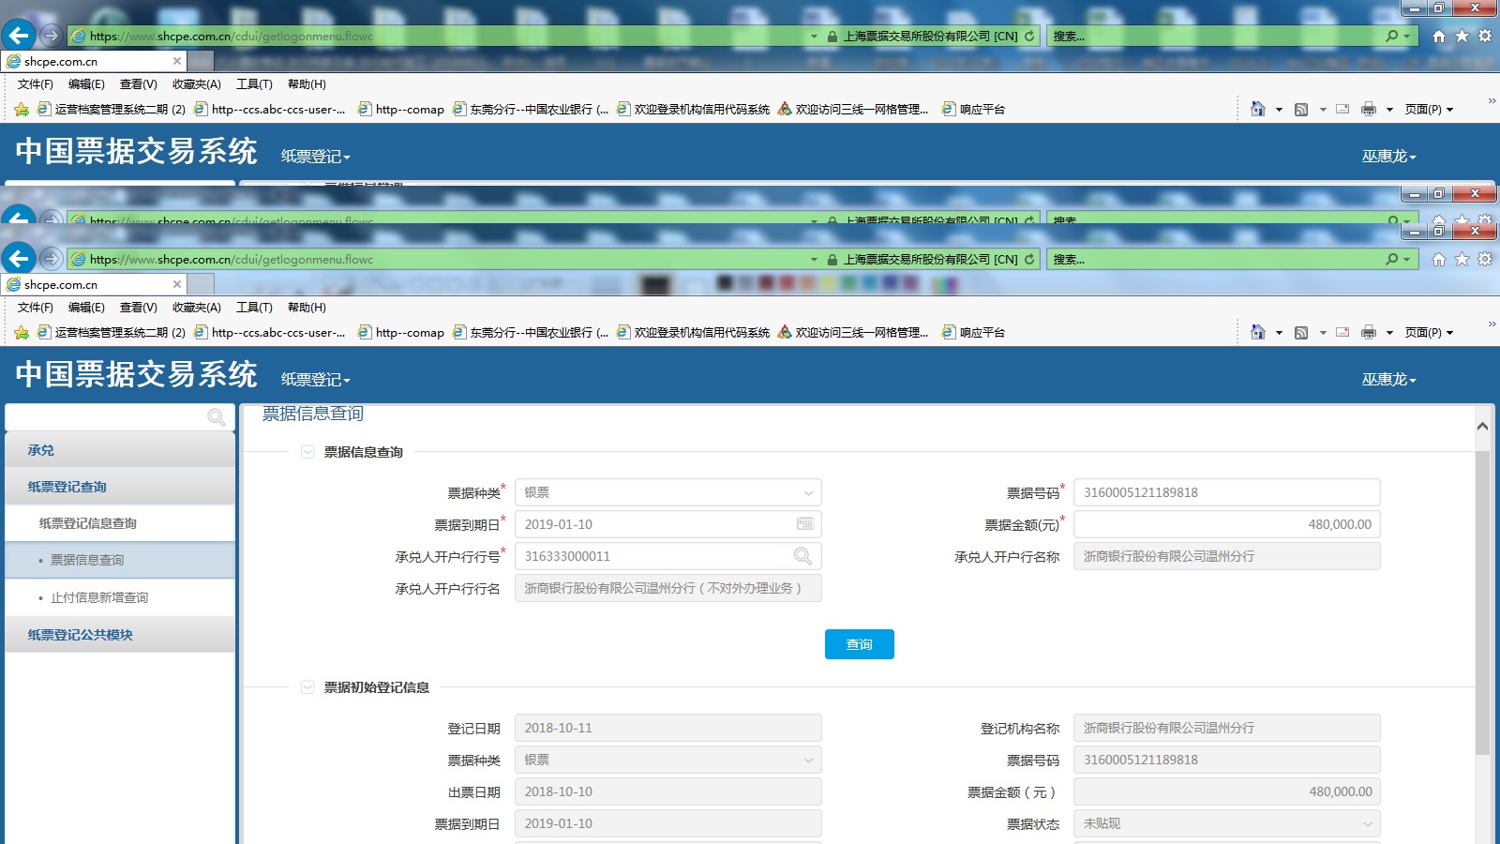Viewport: 1500px width, 844px height.
Task: Click the lookup magnifier in 承兑人开户行行号 field
Action: coord(802,556)
